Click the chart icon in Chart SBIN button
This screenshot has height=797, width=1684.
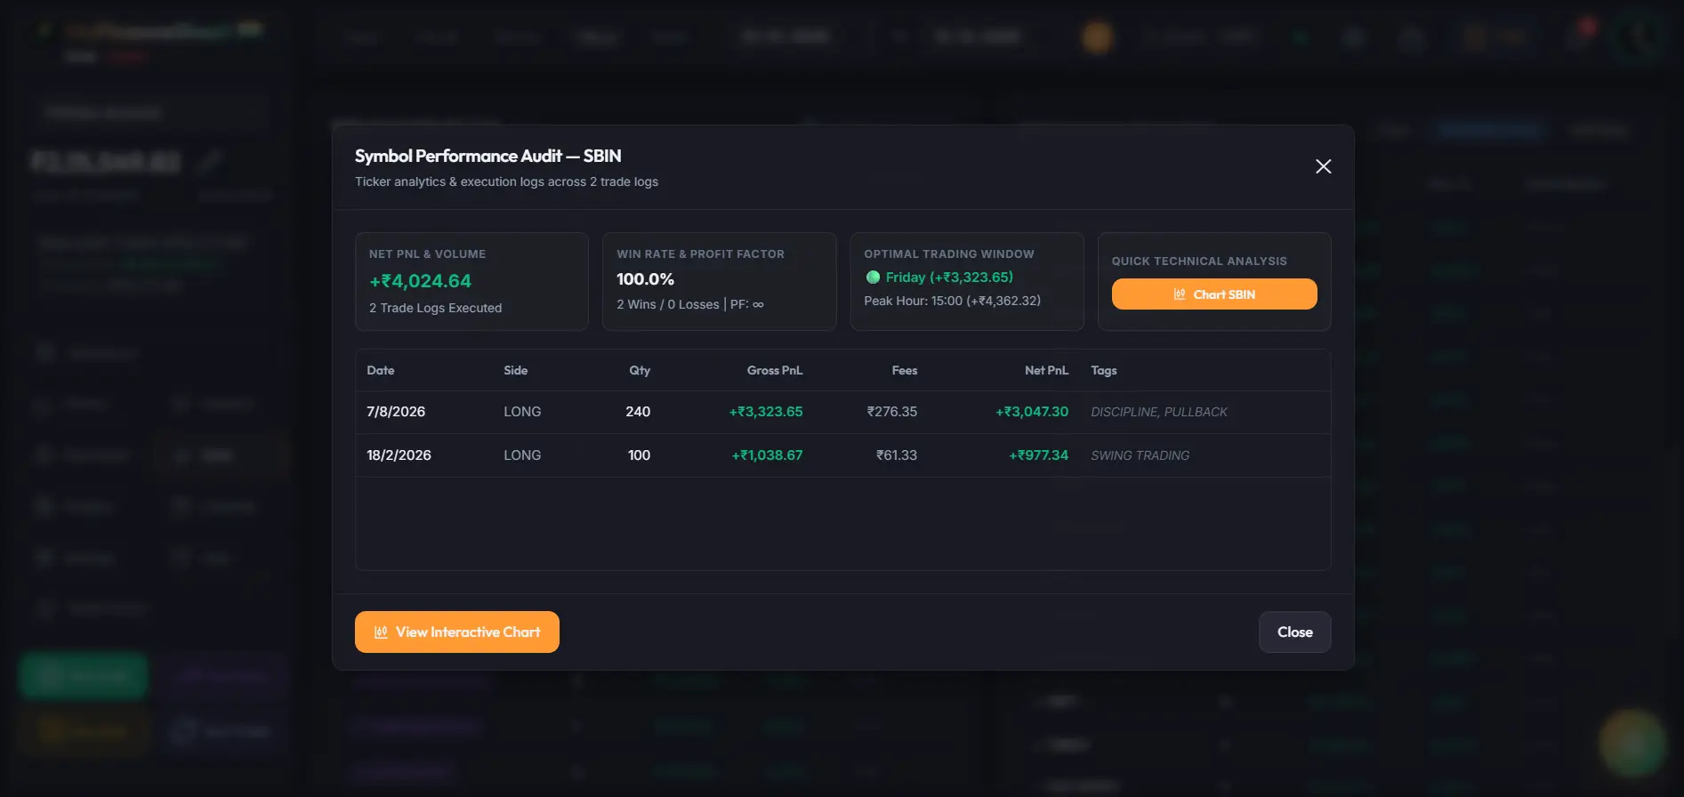click(1180, 294)
